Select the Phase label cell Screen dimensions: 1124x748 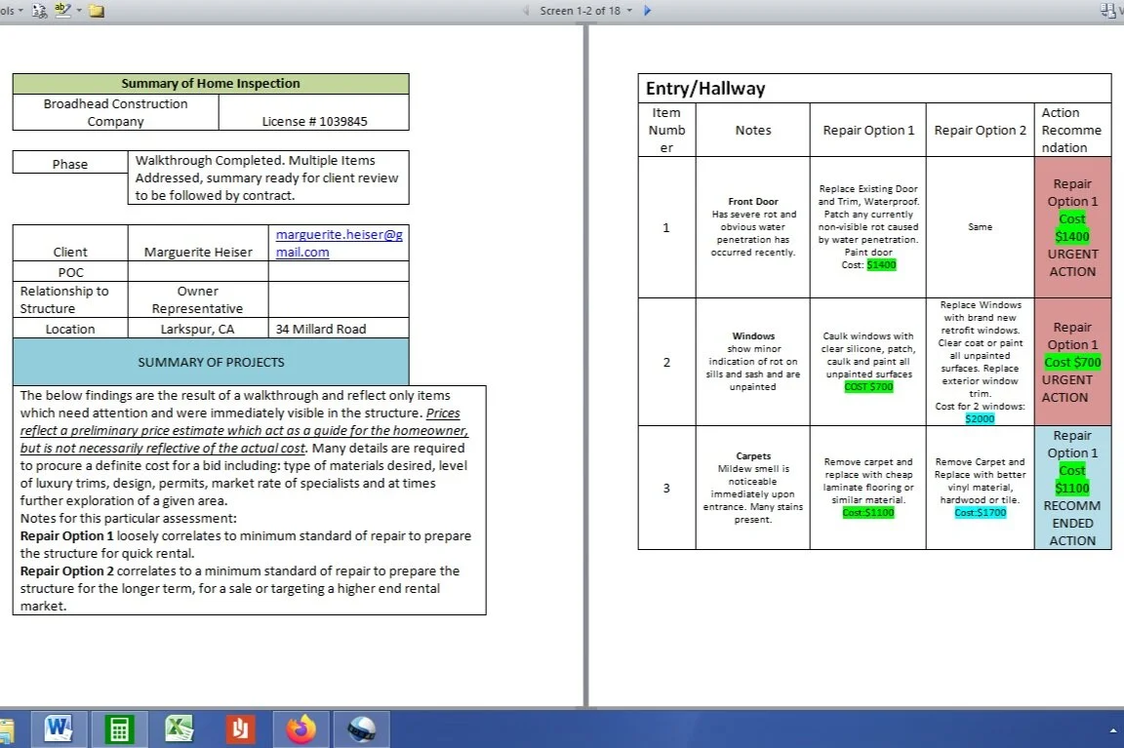tap(69, 164)
